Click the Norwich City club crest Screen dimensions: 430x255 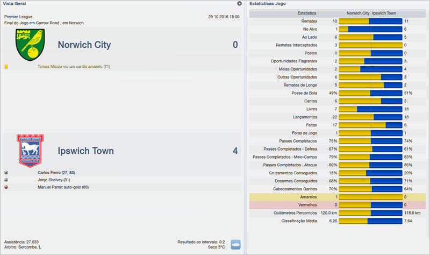[x=31, y=45]
